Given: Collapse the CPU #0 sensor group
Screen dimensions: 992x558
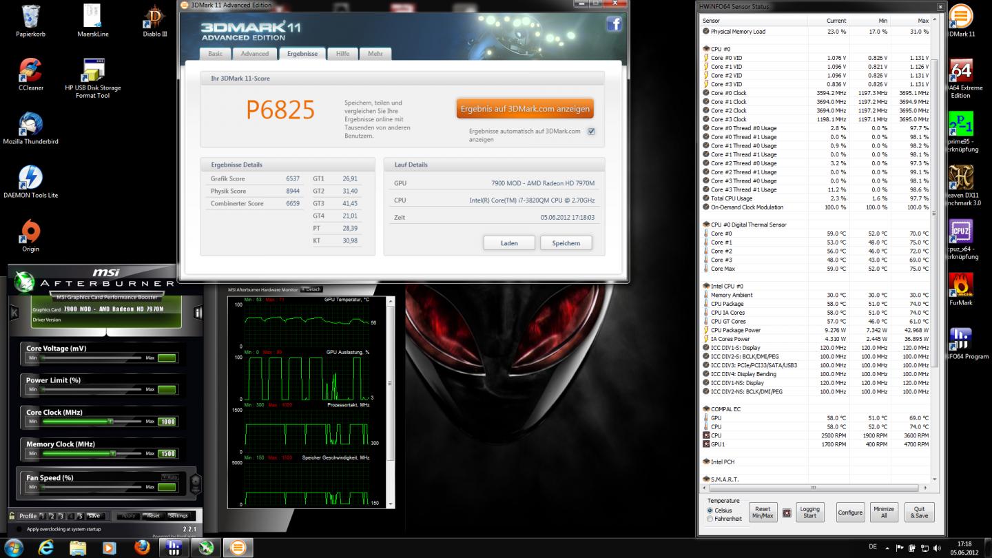Looking at the screenshot, I should coord(706,49).
